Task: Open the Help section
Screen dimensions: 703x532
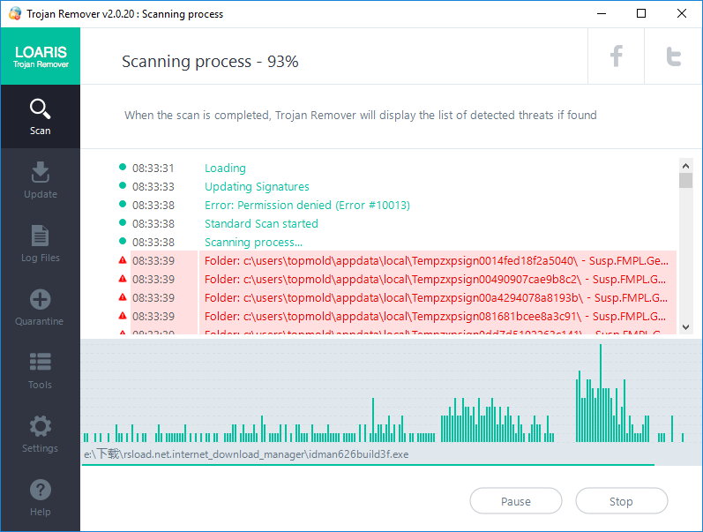Action: coord(41,498)
